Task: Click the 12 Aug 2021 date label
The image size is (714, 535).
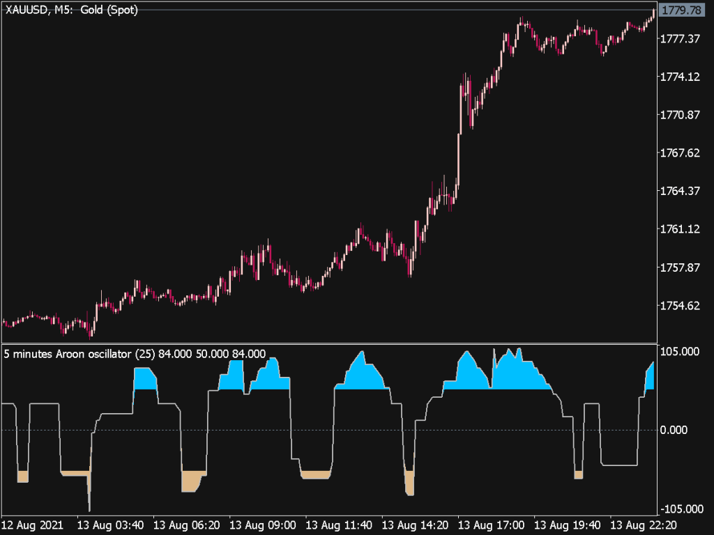Action: (33, 526)
